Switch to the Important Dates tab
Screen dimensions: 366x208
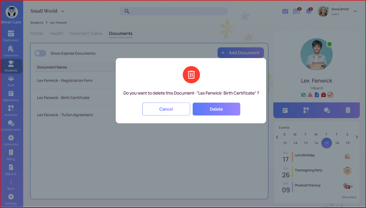[86, 34]
